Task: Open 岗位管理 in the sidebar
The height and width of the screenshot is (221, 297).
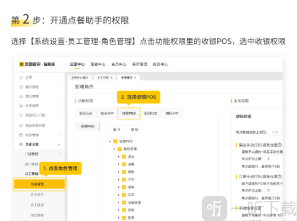Action: (37, 215)
